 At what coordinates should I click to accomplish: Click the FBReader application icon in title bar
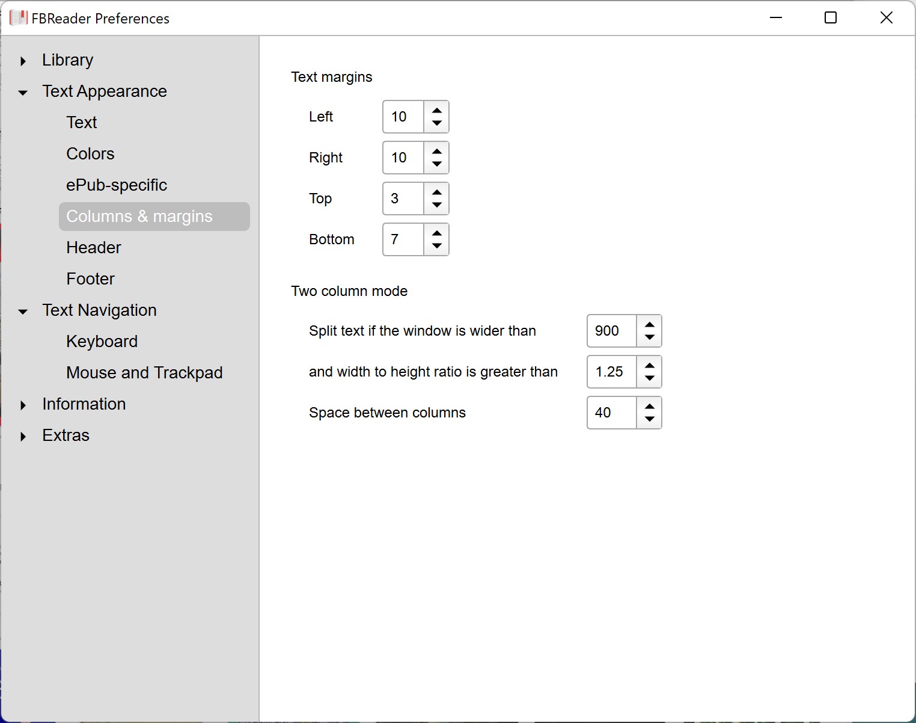point(18,17)
